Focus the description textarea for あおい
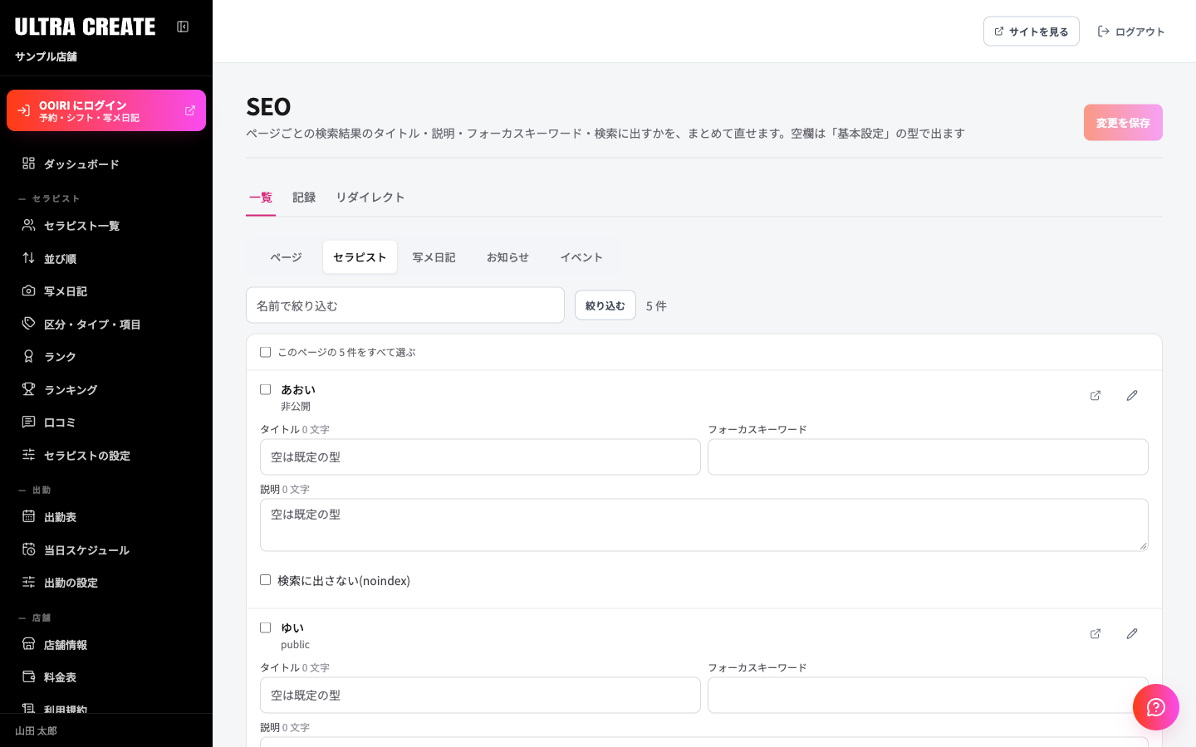 point(704,525)
